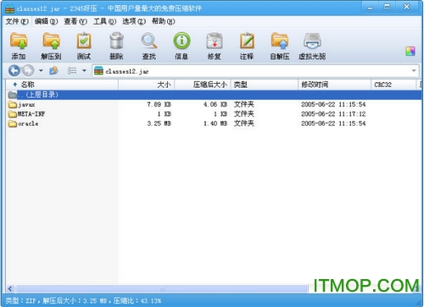Go back with the blue arrow
Viewport: 424px width, 307px height.
pos(14,70)
